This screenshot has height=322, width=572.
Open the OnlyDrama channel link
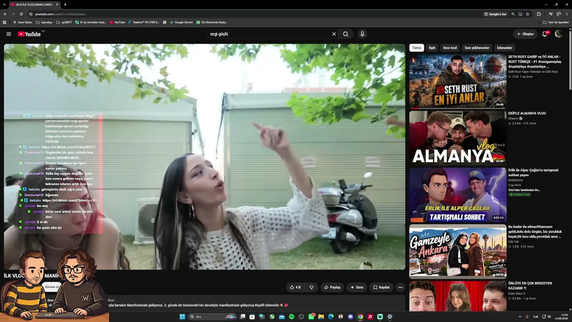point(515,180)
